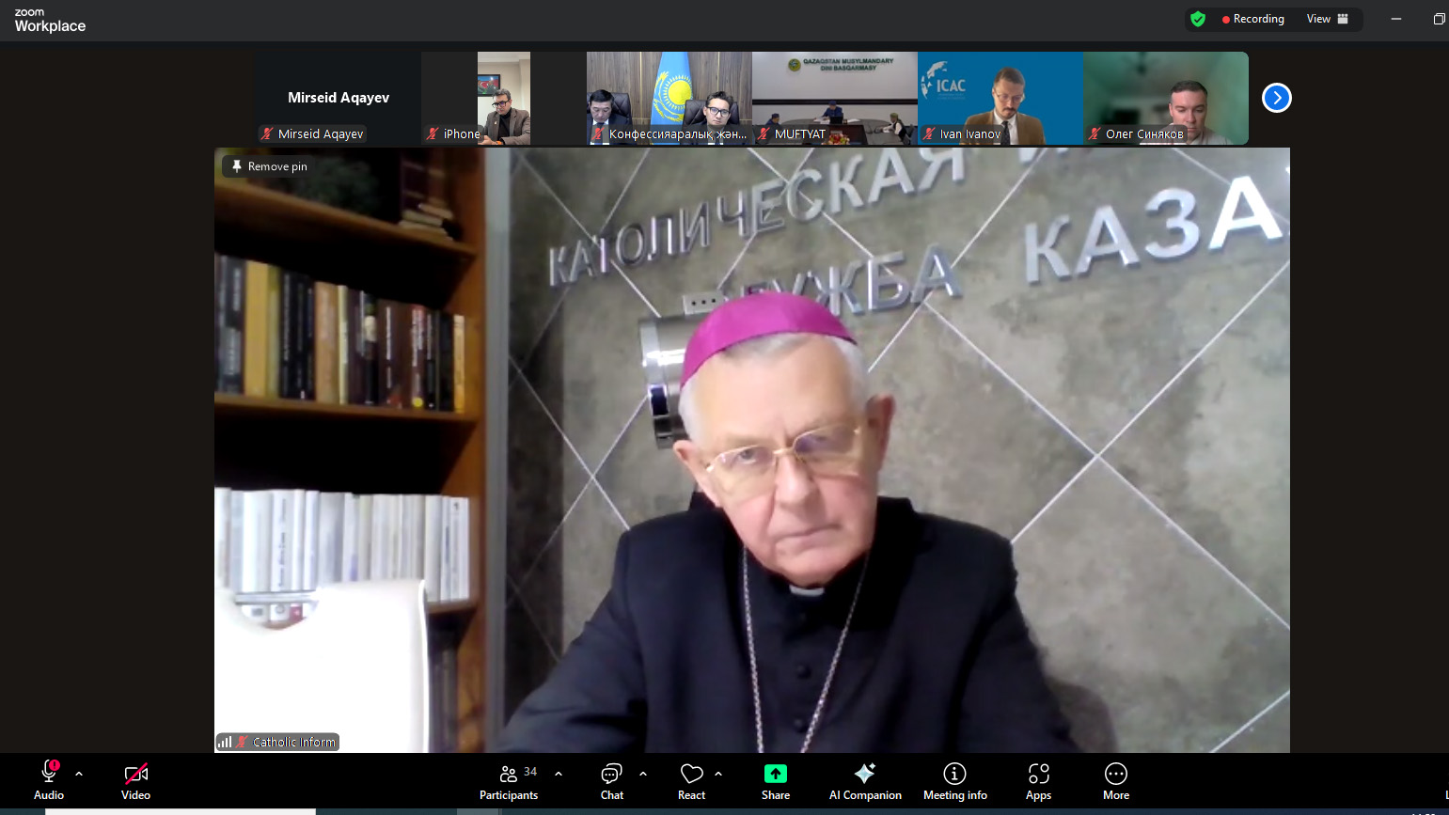1449x815 pixels.
Task: Start camera using the Video button
Action: pyautogui.click(x=135, y=780)
